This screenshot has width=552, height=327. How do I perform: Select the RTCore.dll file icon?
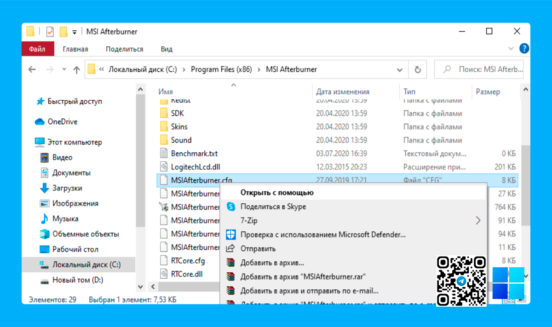164,274
